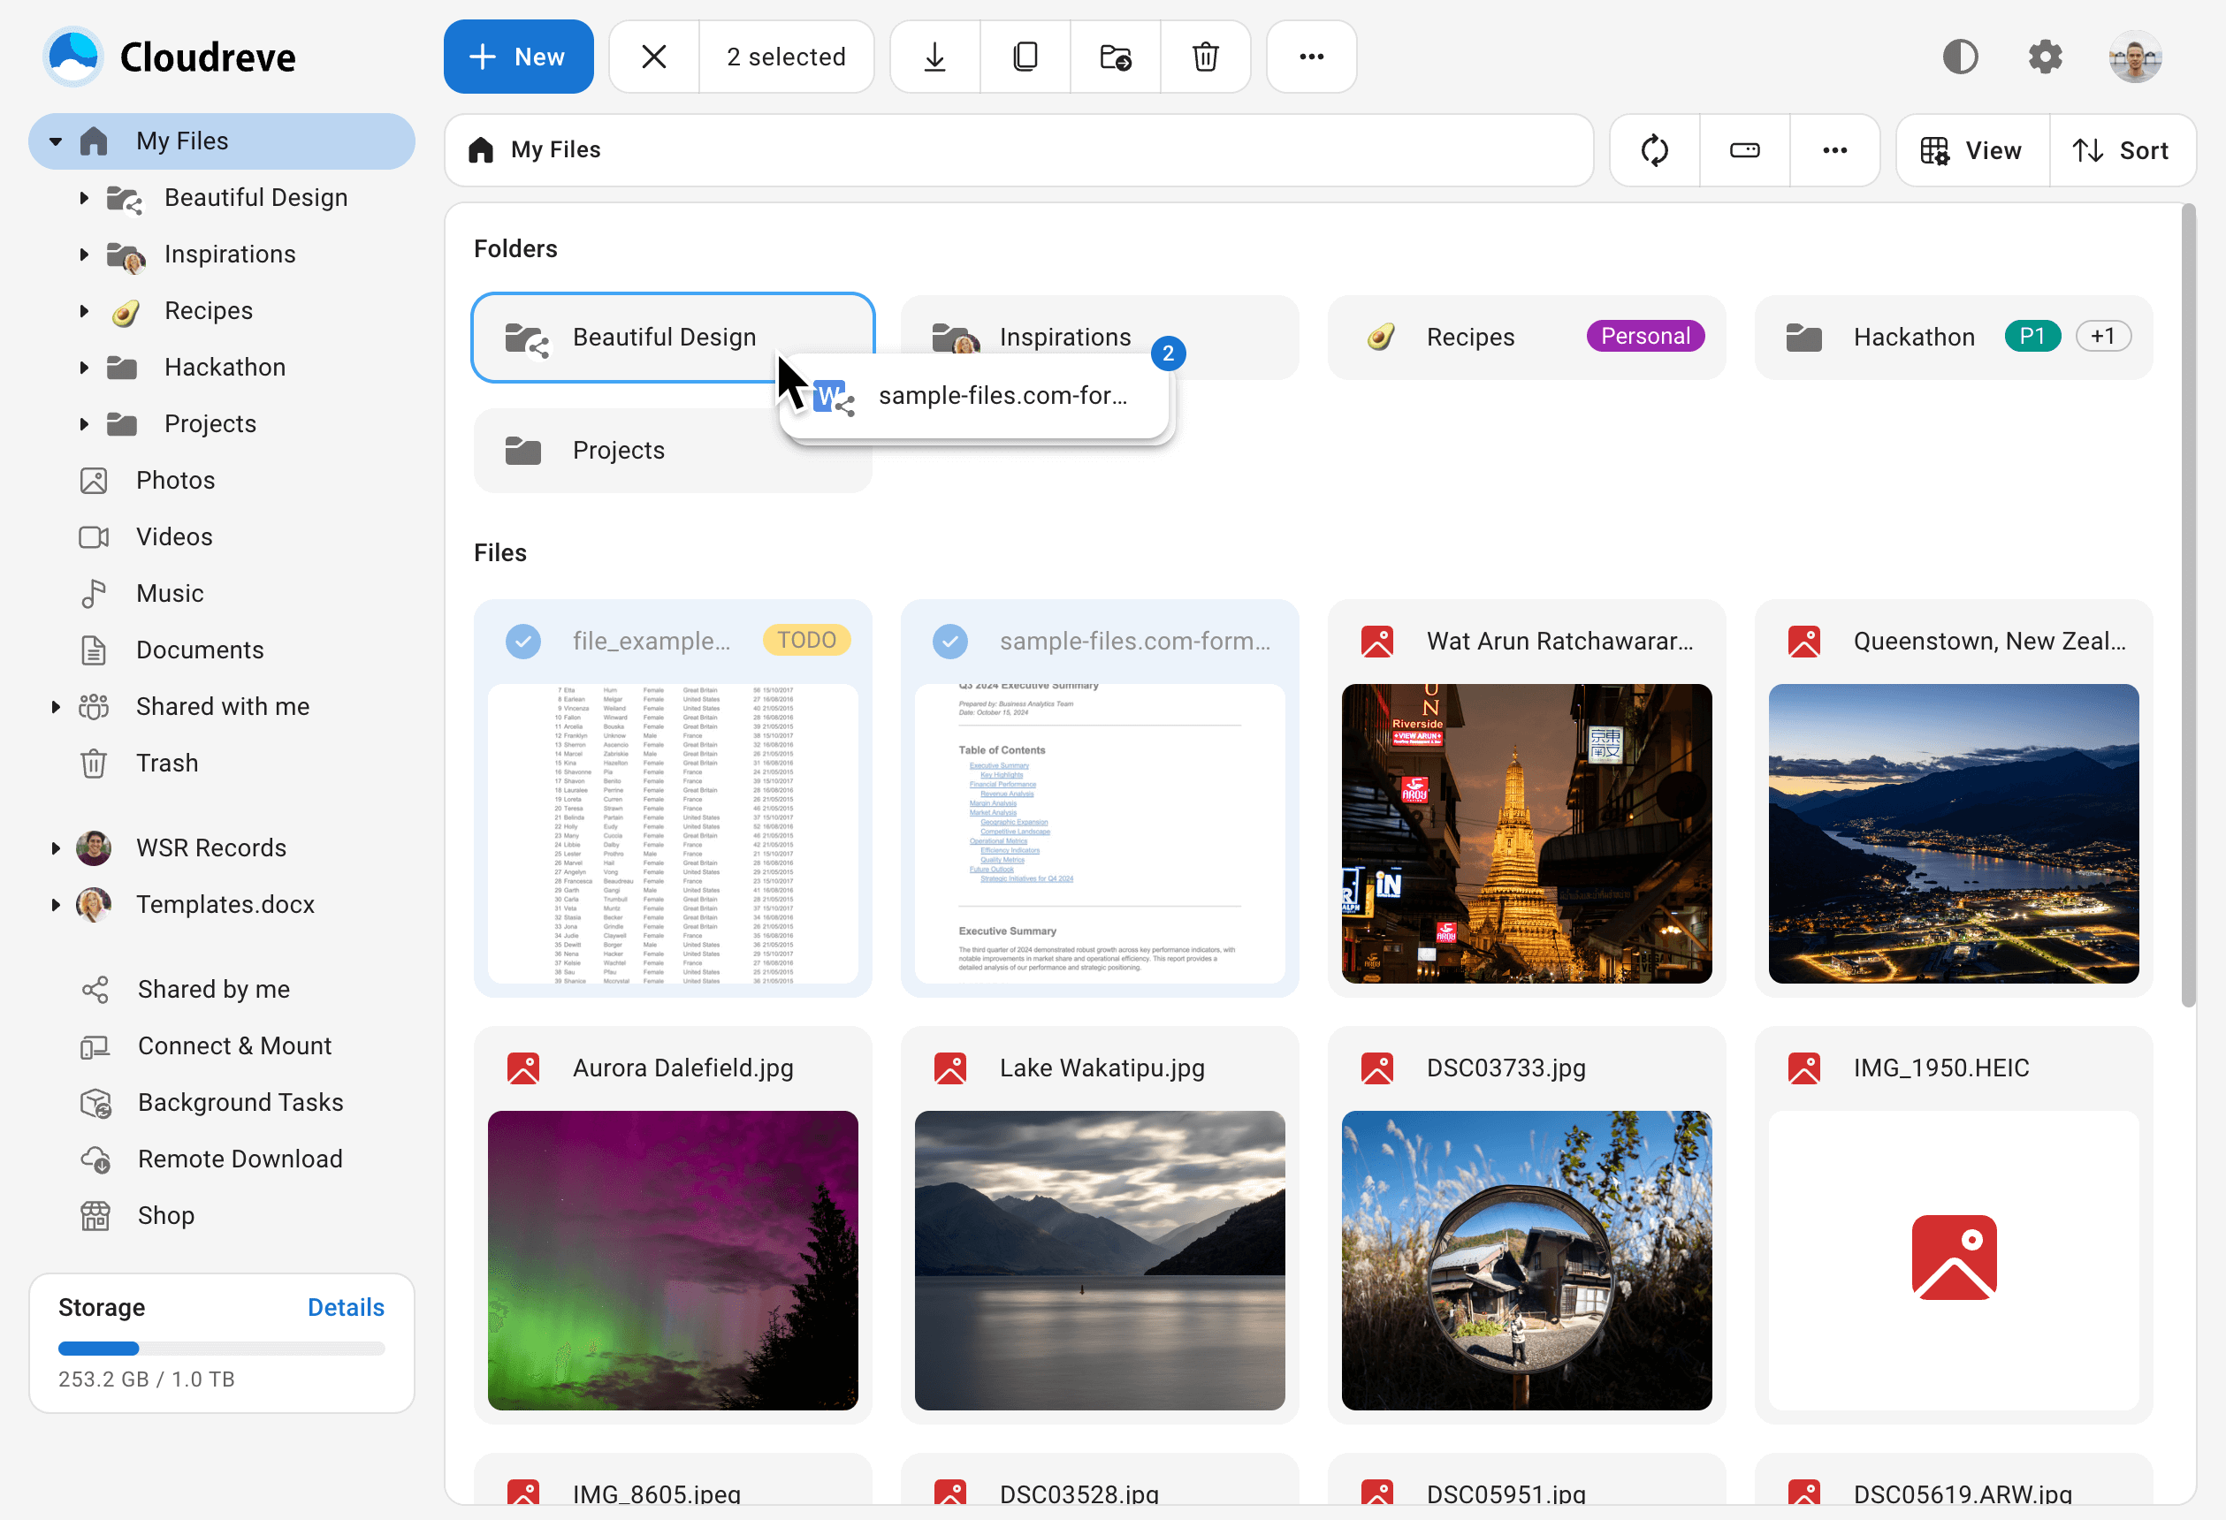Open storage Details link

[346, 1306]
